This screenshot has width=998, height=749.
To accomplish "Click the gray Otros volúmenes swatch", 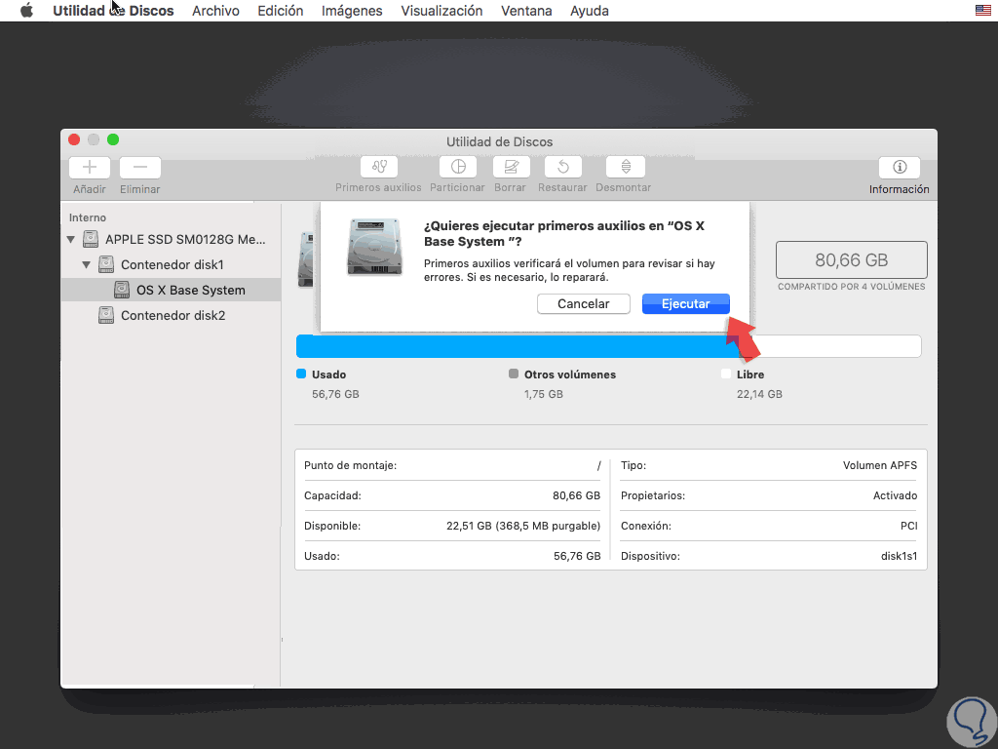I will pyautogui.click(x=514, y=374).
